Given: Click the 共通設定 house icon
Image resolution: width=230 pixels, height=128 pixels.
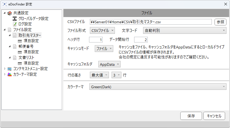Looking at the screenshot, I should [10, 13].
